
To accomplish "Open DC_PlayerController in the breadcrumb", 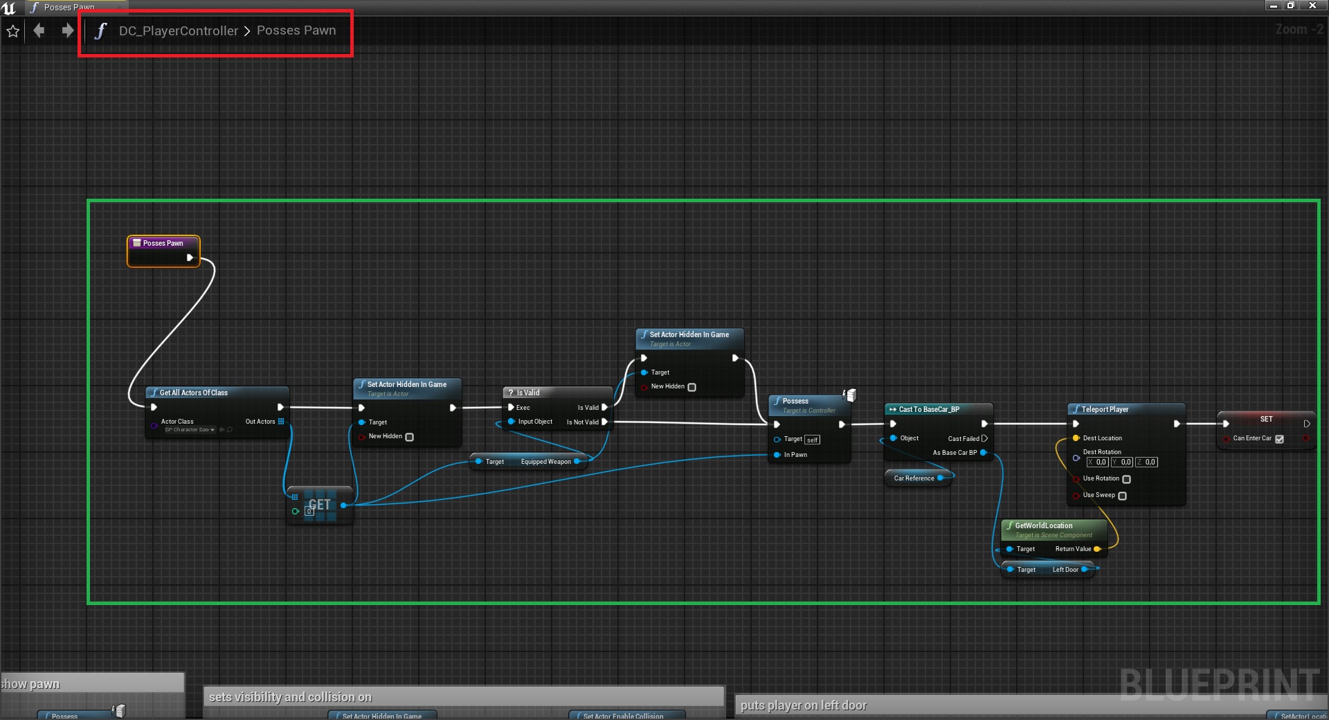I will [x=178, y=31].
